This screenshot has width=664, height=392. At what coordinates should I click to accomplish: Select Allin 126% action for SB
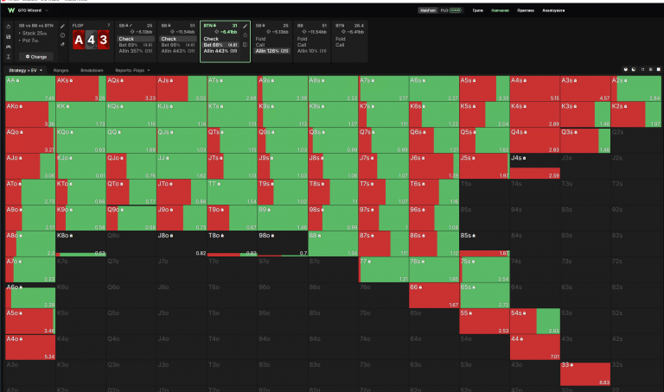[271, 51]
